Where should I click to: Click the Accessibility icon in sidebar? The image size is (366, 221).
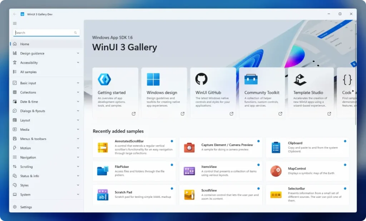click(x=15, y=62)
